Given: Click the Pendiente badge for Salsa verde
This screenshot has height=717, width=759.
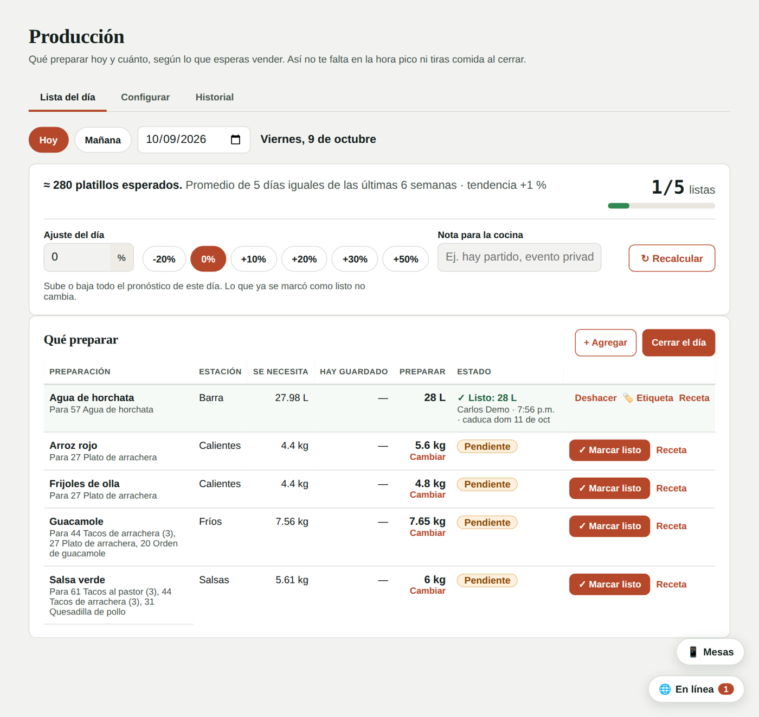Looking at the screenshot, I should 487,581.
